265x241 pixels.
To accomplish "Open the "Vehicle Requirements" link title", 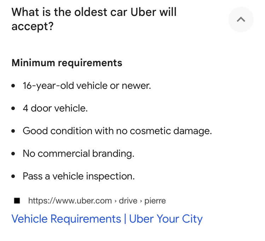I will coord(66,219).
